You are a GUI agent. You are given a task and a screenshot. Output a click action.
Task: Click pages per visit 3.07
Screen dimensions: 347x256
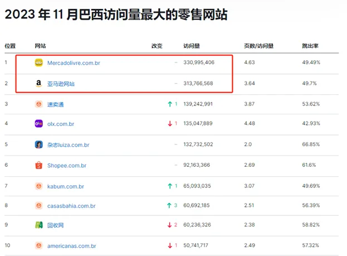point(250,186)
